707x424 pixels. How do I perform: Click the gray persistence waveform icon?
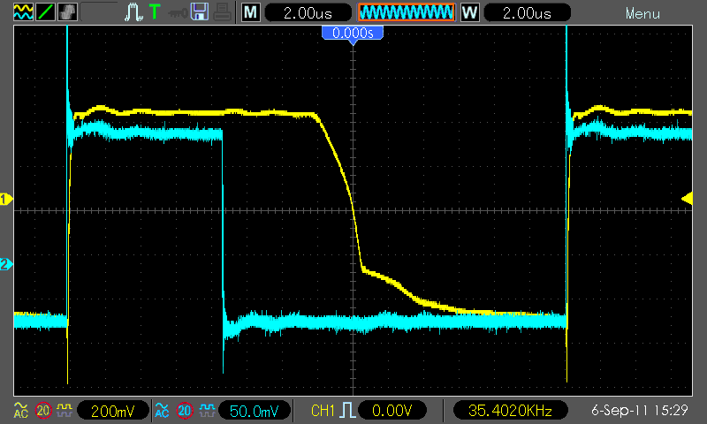[x=67, y=11]
